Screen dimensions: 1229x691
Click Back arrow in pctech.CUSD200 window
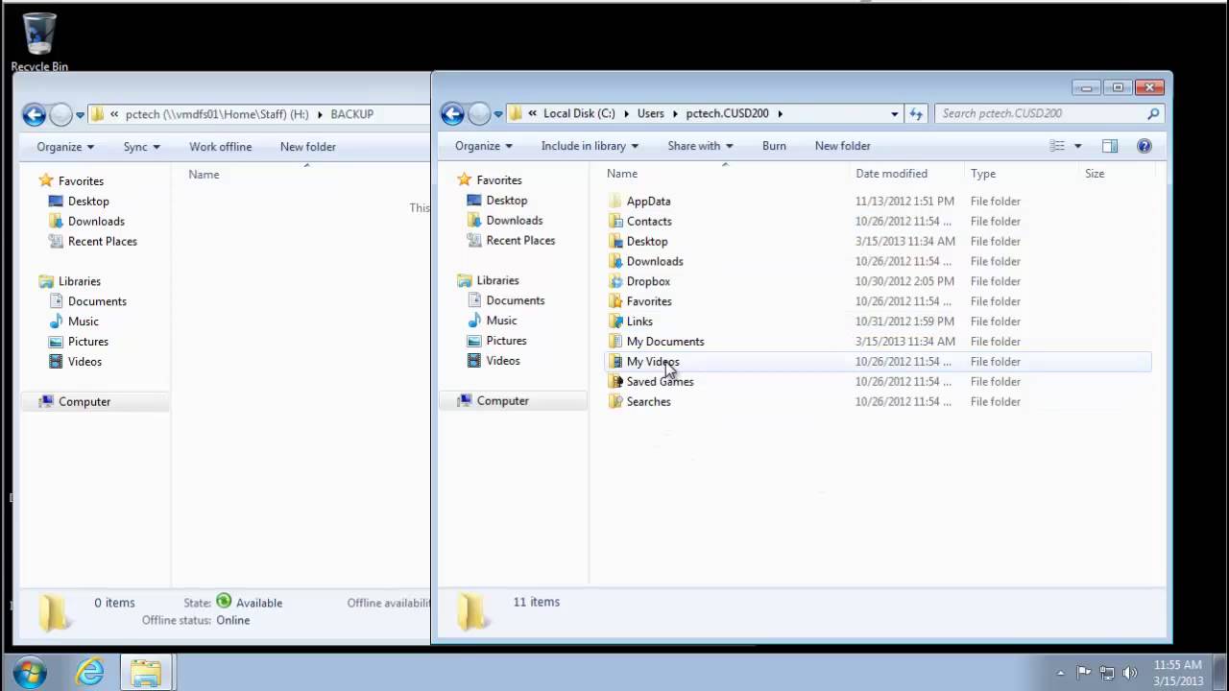pyautogui.click(x=452, y=113)
